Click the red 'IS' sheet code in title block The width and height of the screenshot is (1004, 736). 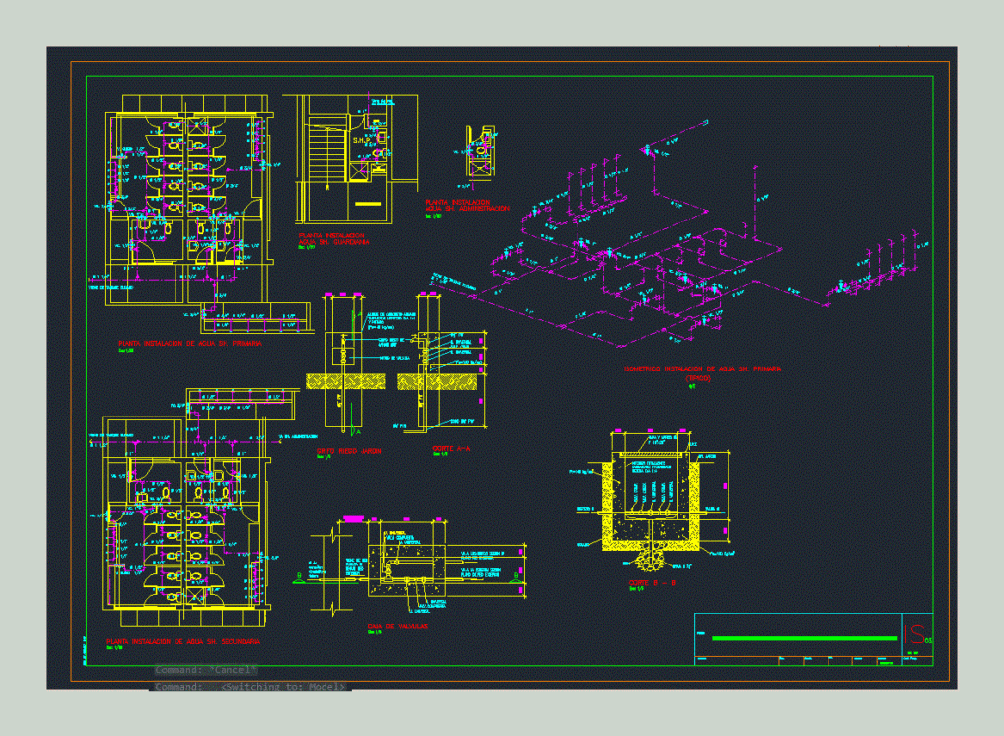pyautogui.click(x=914, y=634)
